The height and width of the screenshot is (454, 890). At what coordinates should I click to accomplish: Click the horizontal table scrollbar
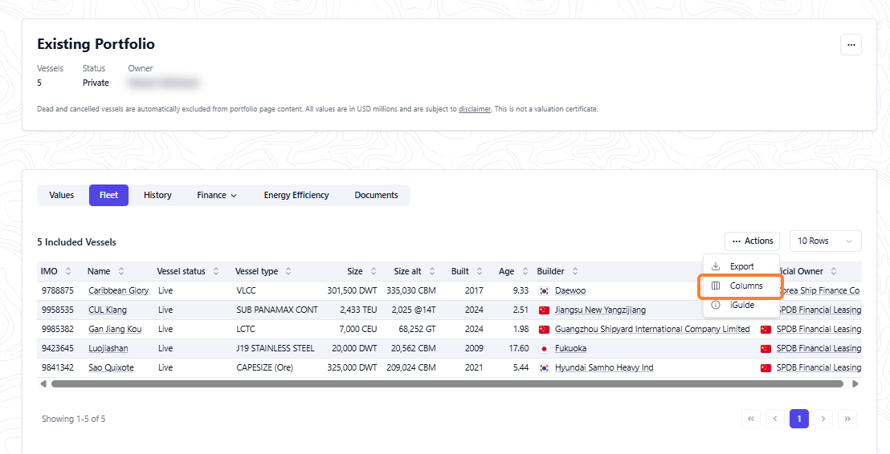pos(447,383)
